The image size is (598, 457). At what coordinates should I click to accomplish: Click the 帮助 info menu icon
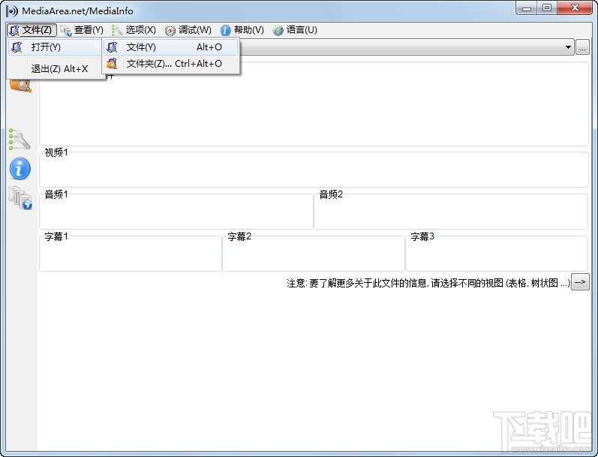pyautogui.click(x=225, y=30)
